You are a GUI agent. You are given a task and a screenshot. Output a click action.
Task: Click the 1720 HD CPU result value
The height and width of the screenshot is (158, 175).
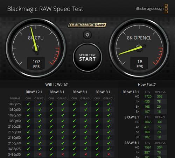coord(148,96)
